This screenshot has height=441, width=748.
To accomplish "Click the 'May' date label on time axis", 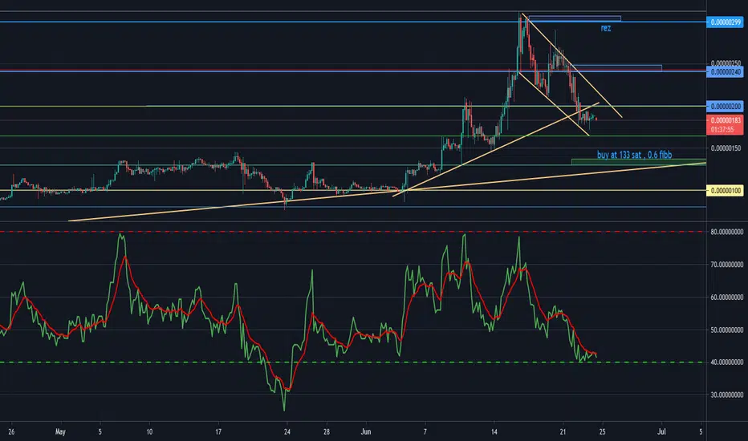I will (x=60, y=432).
